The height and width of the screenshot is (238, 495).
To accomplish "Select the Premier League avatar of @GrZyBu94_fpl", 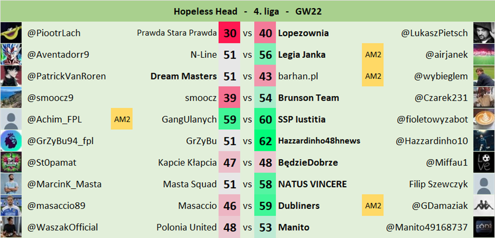I will coord(11,141).
